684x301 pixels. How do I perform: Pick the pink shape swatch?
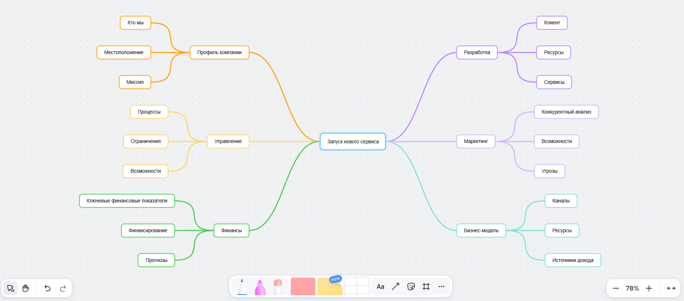[303, 287]
